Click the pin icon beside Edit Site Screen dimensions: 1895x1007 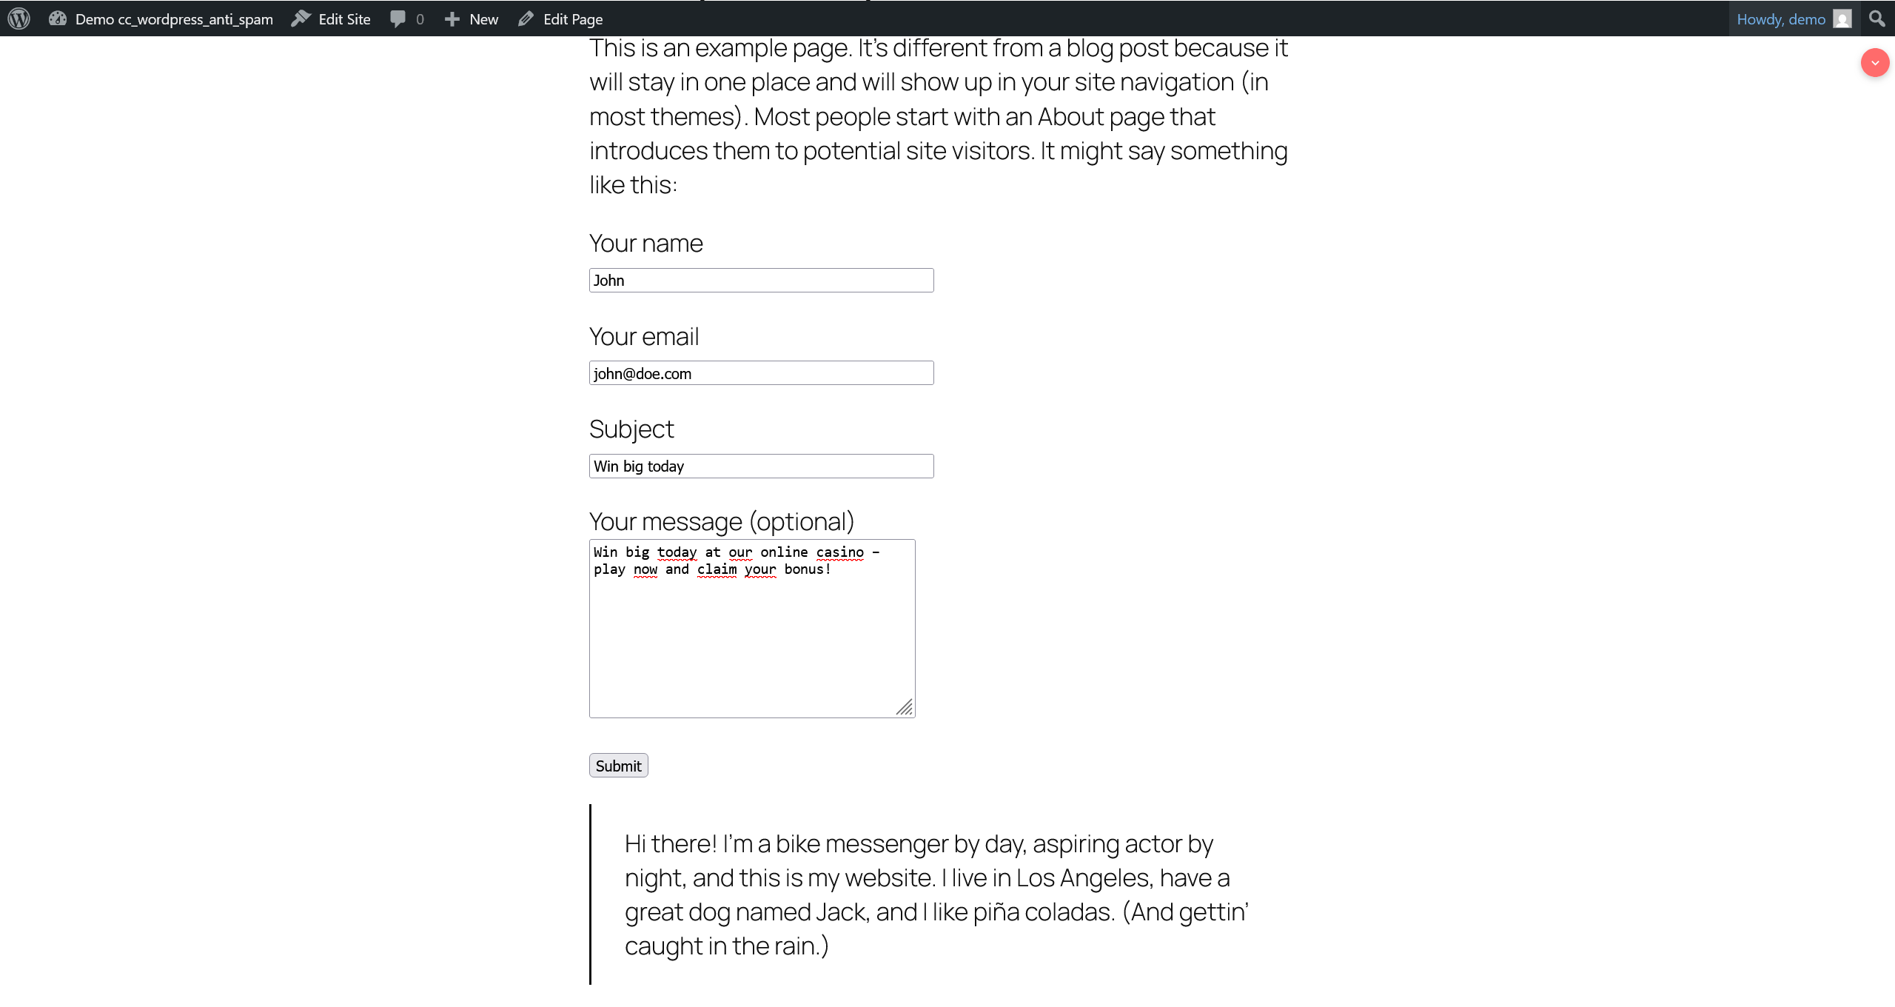pos(299,19)
